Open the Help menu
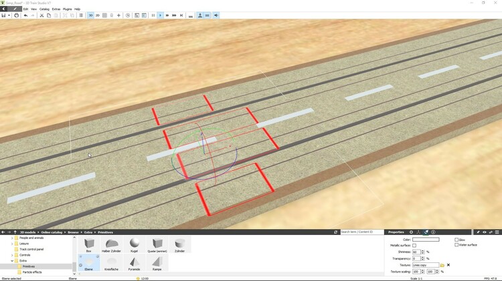Screen dimensions: 502x281 coord(77,9)
